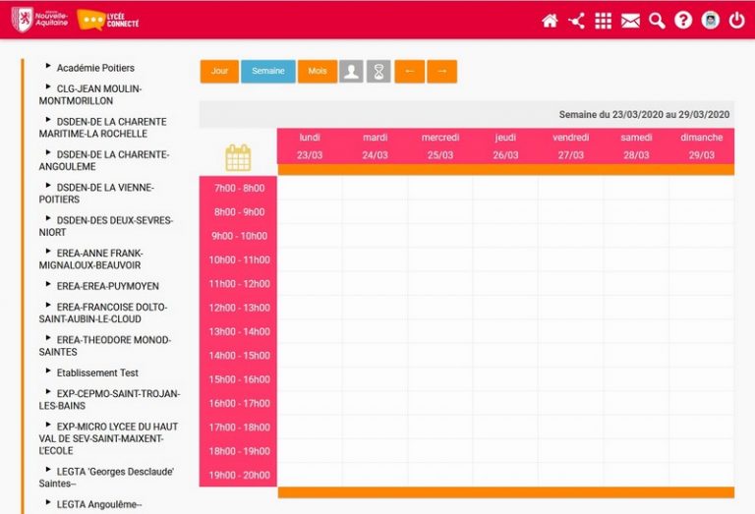Image resolution: width=755 pixels, height=514 pixels.
Task: Go to previous week with left arrow
Action: [410, 72]
